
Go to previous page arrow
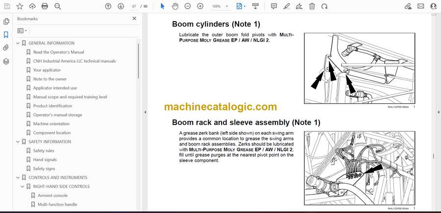coord(108,6)
